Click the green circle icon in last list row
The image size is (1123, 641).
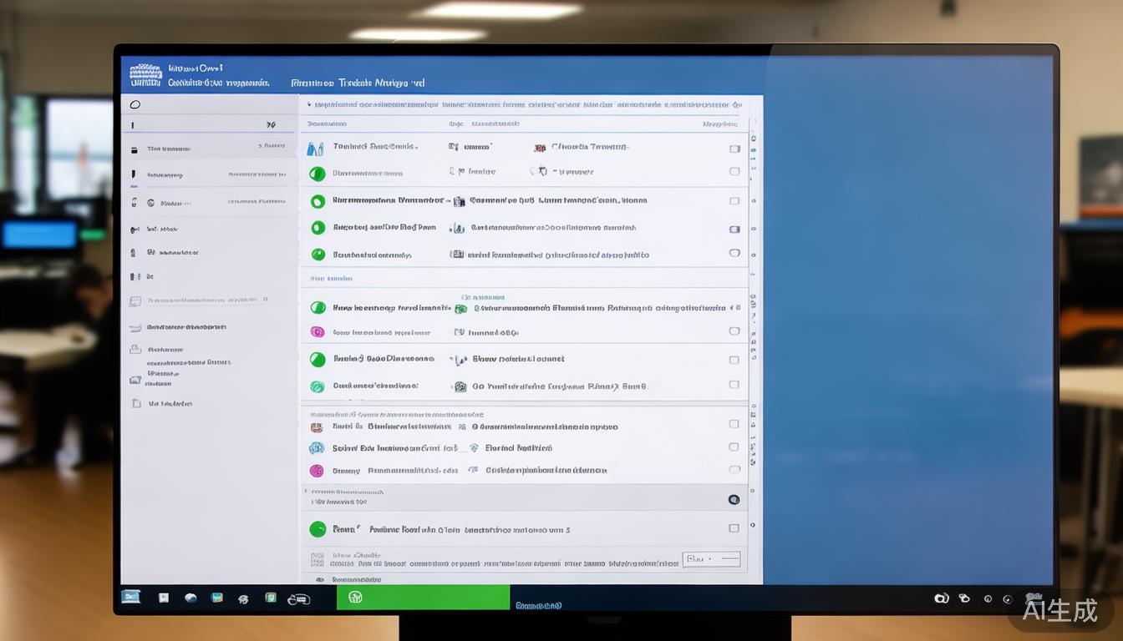point(318,529)
